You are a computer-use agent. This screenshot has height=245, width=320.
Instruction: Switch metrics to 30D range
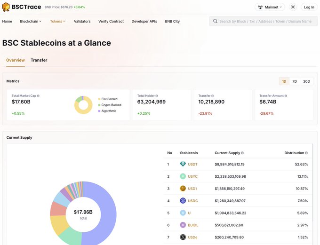pos(306,81)
